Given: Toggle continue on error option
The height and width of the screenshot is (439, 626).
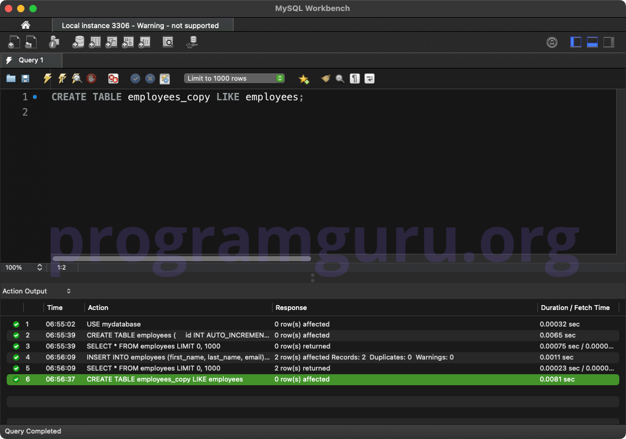Looking at the screenshot, I should [113, 78].
